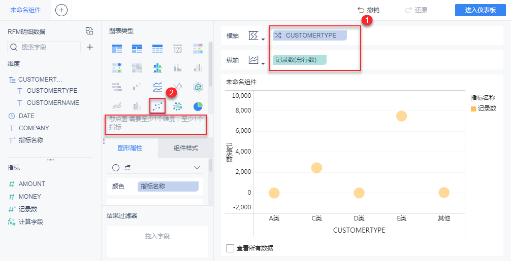Click the D类 data point in the scatter chart

(359, 193)
